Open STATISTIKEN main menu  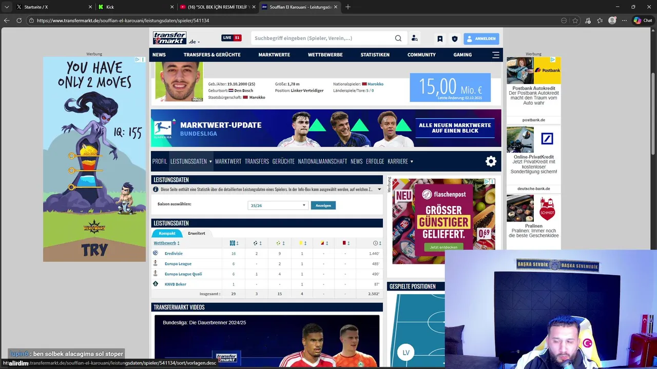(375, 55)
